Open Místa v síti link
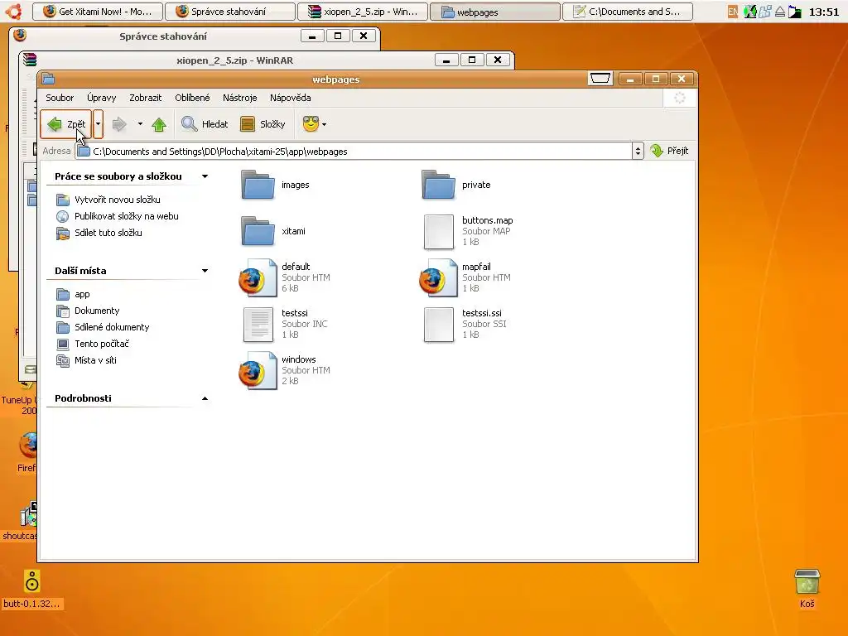Image resolution: width=848 pixels, height=636 pixels. click(95, 360)
